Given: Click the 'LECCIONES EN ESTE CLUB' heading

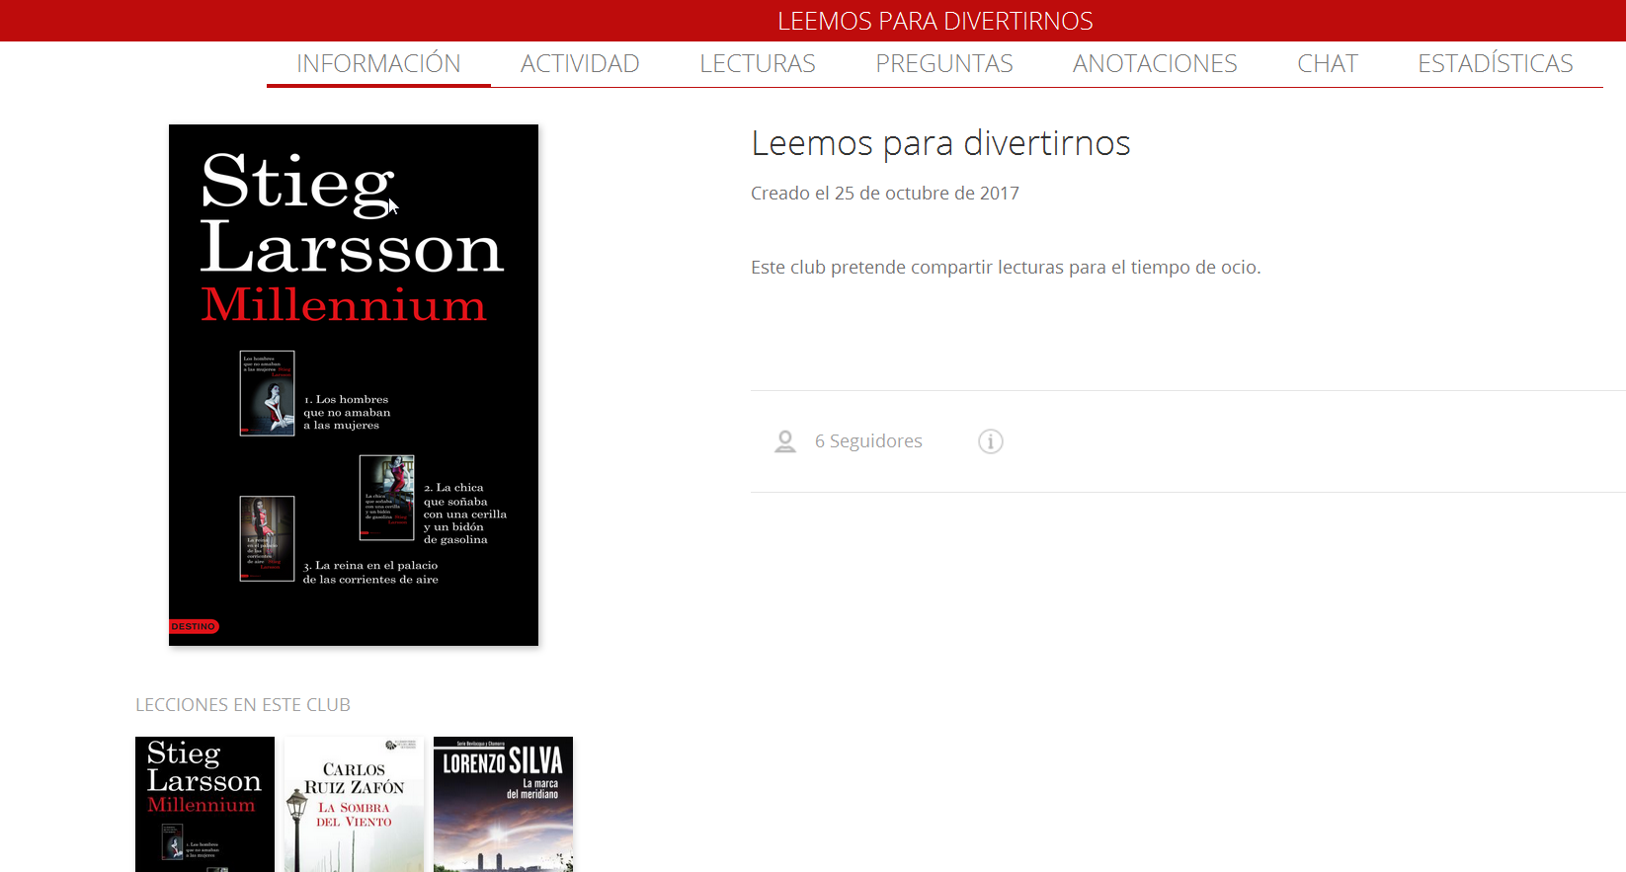Looking at the screenshot, I should click(x=243, y=705).
